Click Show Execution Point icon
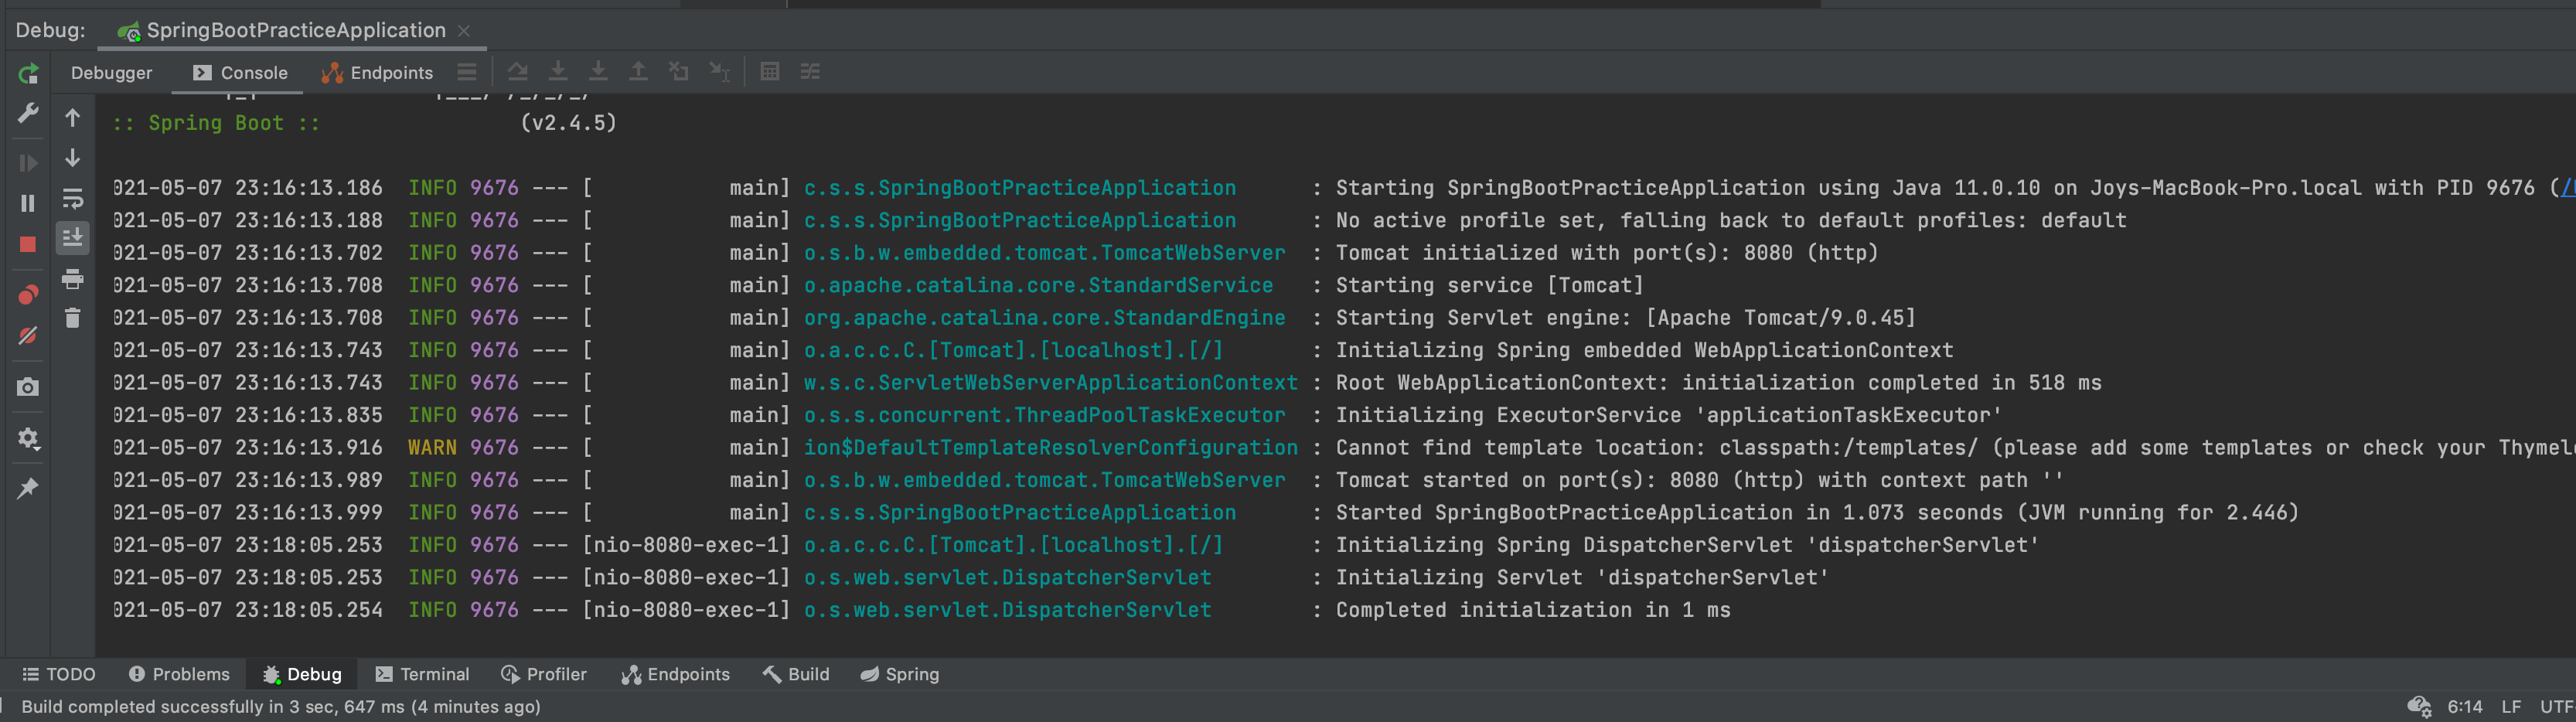This screenshot has height=722, width=2576. coord(467,72)
